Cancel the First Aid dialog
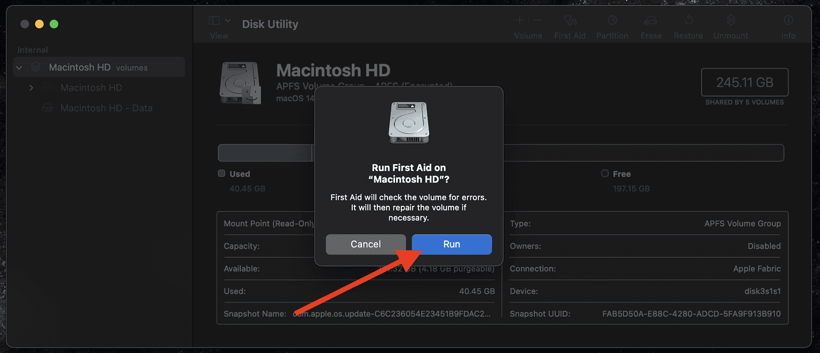The height and width of the screenshot is (353, 820). [365, 244]
